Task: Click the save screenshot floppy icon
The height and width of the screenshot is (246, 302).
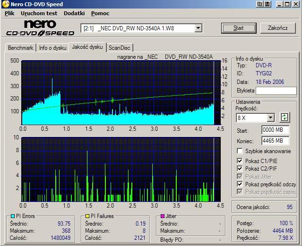Action: coord(267,4)
